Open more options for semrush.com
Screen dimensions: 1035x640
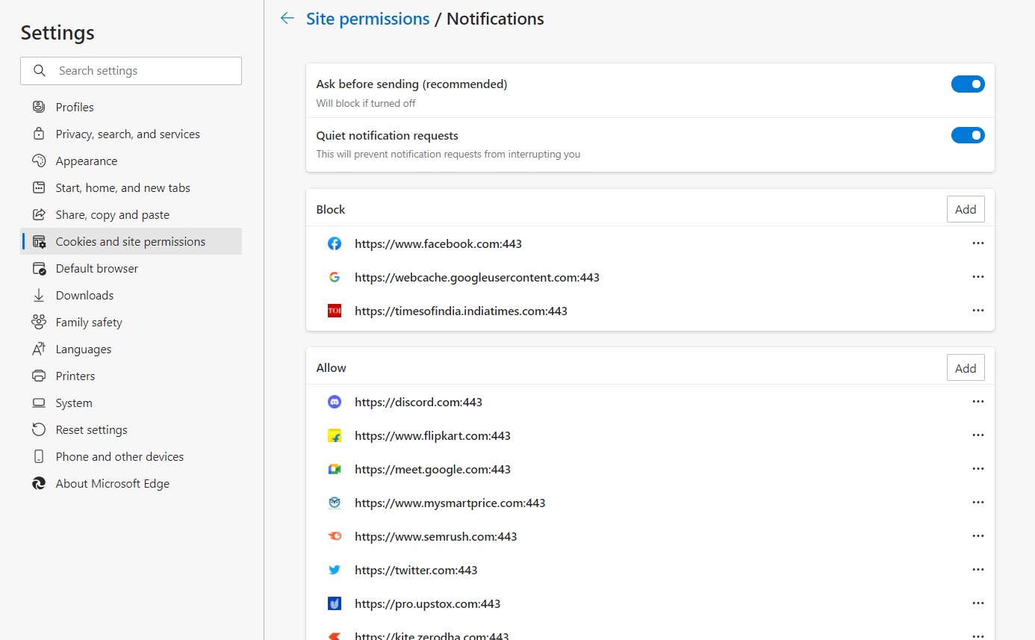tap(978, 536)
